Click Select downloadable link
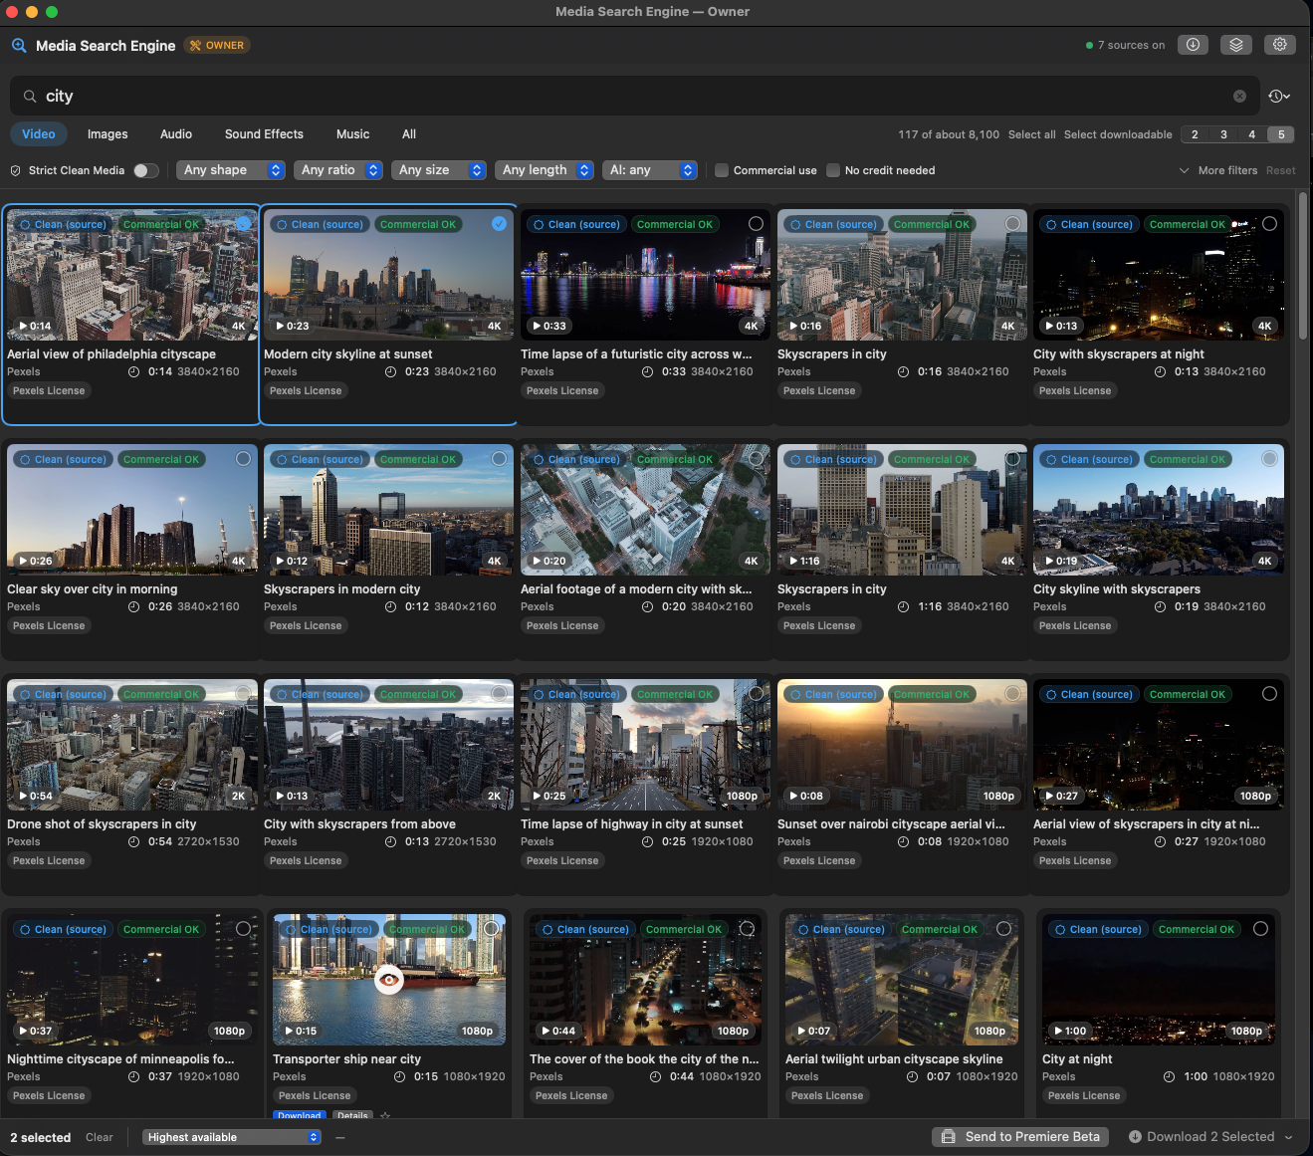 coord(1118,134)
